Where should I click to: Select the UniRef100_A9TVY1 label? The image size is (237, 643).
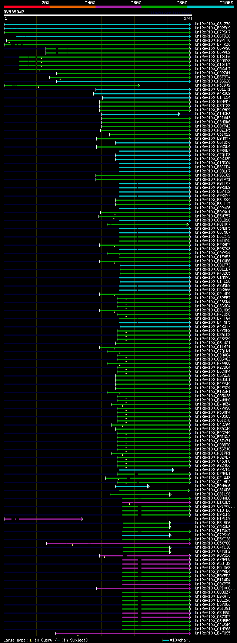[213, 180]
